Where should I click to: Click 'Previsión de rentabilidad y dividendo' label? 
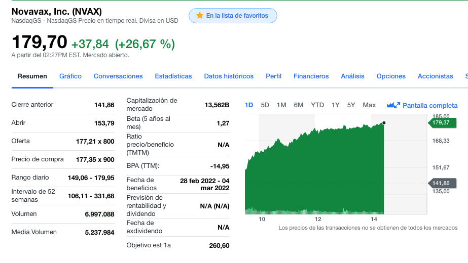[x=146, y=205]
